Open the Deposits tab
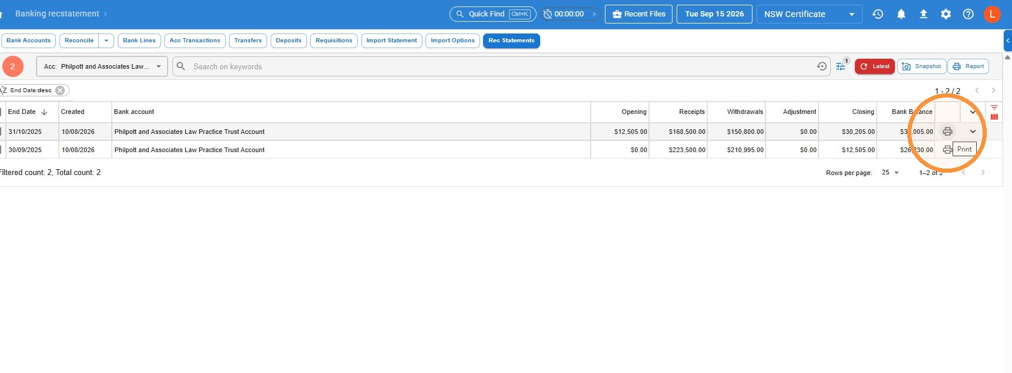 (x=288, y=41)
